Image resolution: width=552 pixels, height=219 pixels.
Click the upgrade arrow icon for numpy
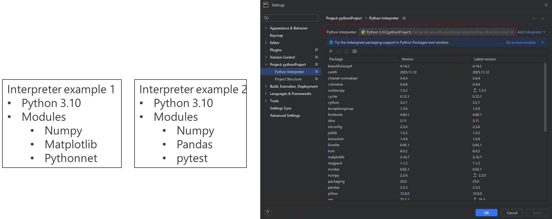tap(475, 175)
